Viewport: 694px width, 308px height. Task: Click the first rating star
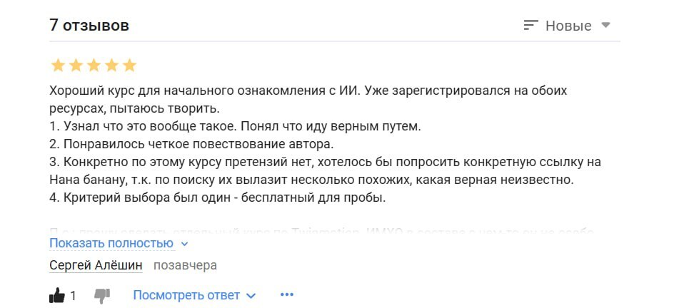pyautogui.click(x=58, y=66)
